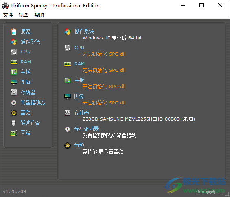The width and height of the screenshot is (230, 197).
Task: Click the 238GB SAMSUNG drive text
Action: coord(139,119)
